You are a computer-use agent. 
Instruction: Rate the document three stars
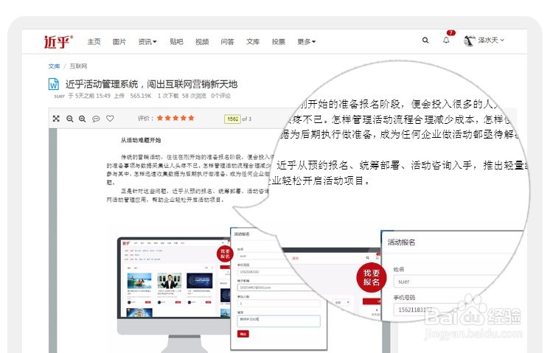[175, 118]
